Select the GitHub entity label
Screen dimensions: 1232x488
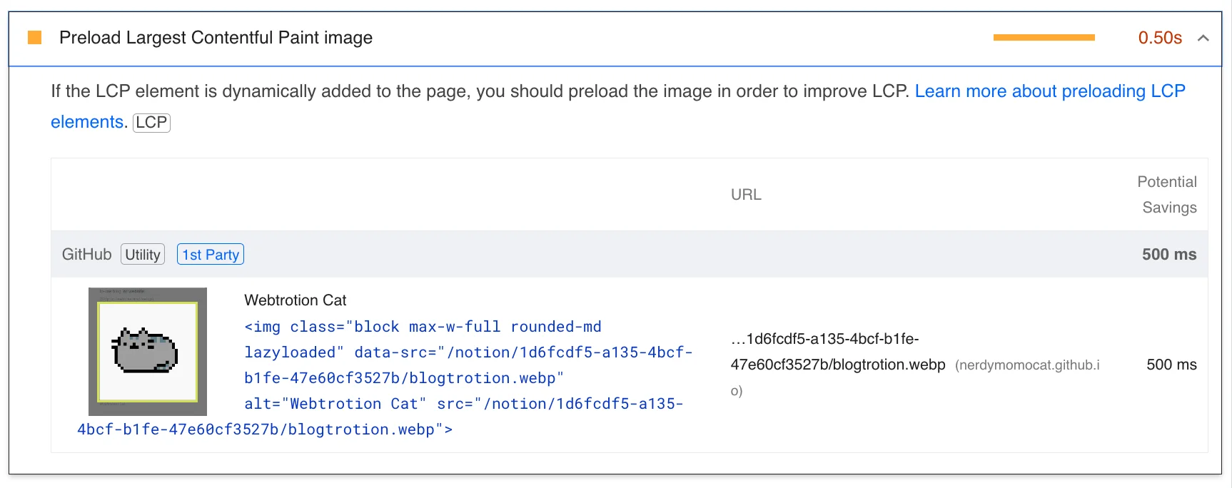click(x=86, y=255)
